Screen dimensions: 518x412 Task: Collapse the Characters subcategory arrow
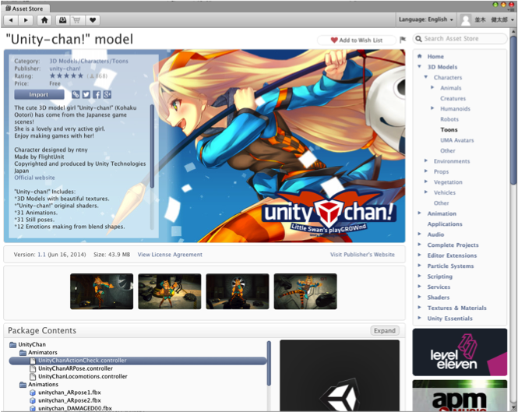tap(426, 77)
